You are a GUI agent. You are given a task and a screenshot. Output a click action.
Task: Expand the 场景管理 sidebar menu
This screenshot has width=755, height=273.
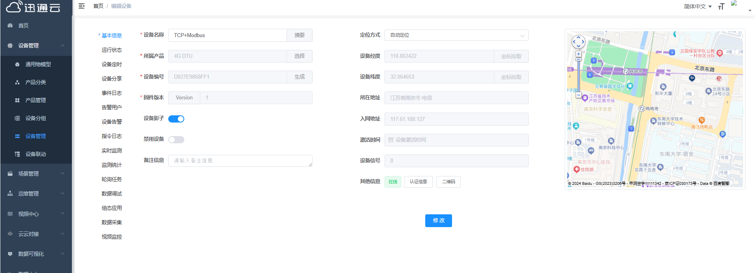[36, 174]
